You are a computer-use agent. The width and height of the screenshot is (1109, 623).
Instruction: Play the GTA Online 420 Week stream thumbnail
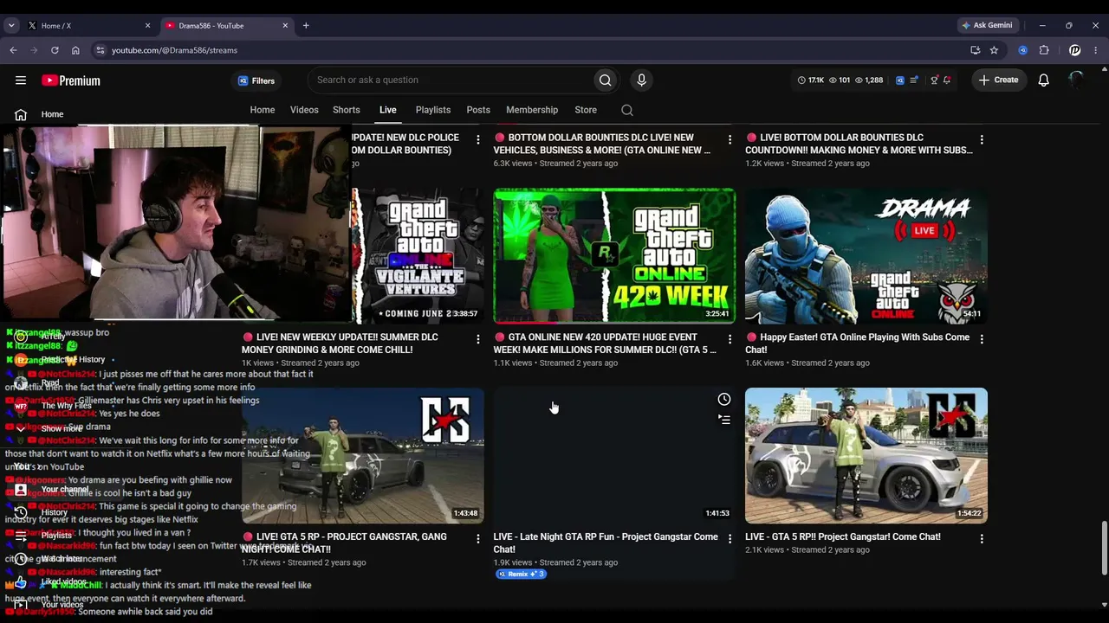pos(614,255)
